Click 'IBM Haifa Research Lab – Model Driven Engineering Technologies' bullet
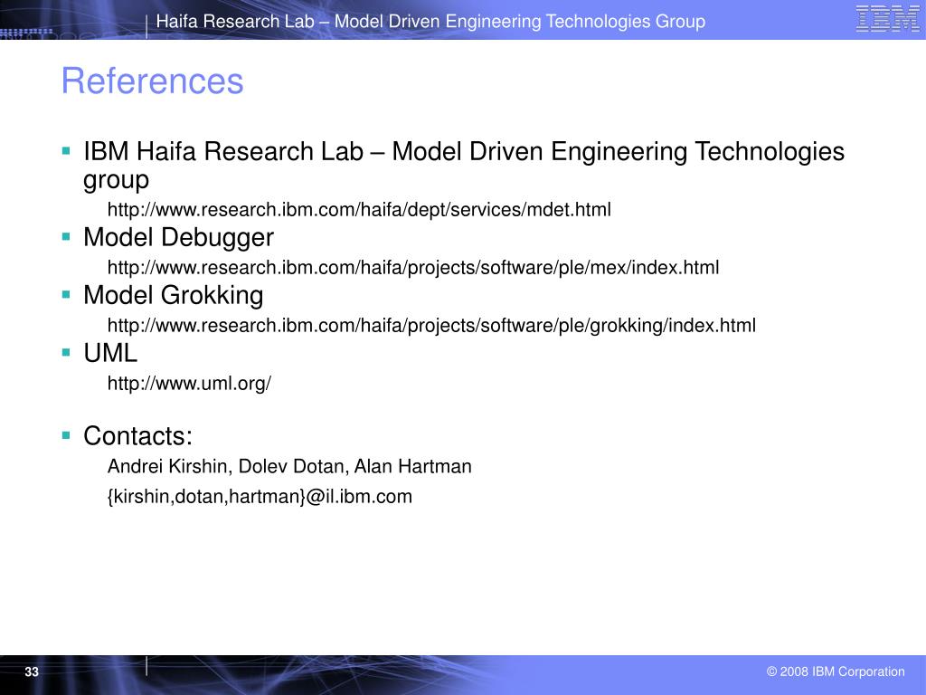 (x=464, y=152)
